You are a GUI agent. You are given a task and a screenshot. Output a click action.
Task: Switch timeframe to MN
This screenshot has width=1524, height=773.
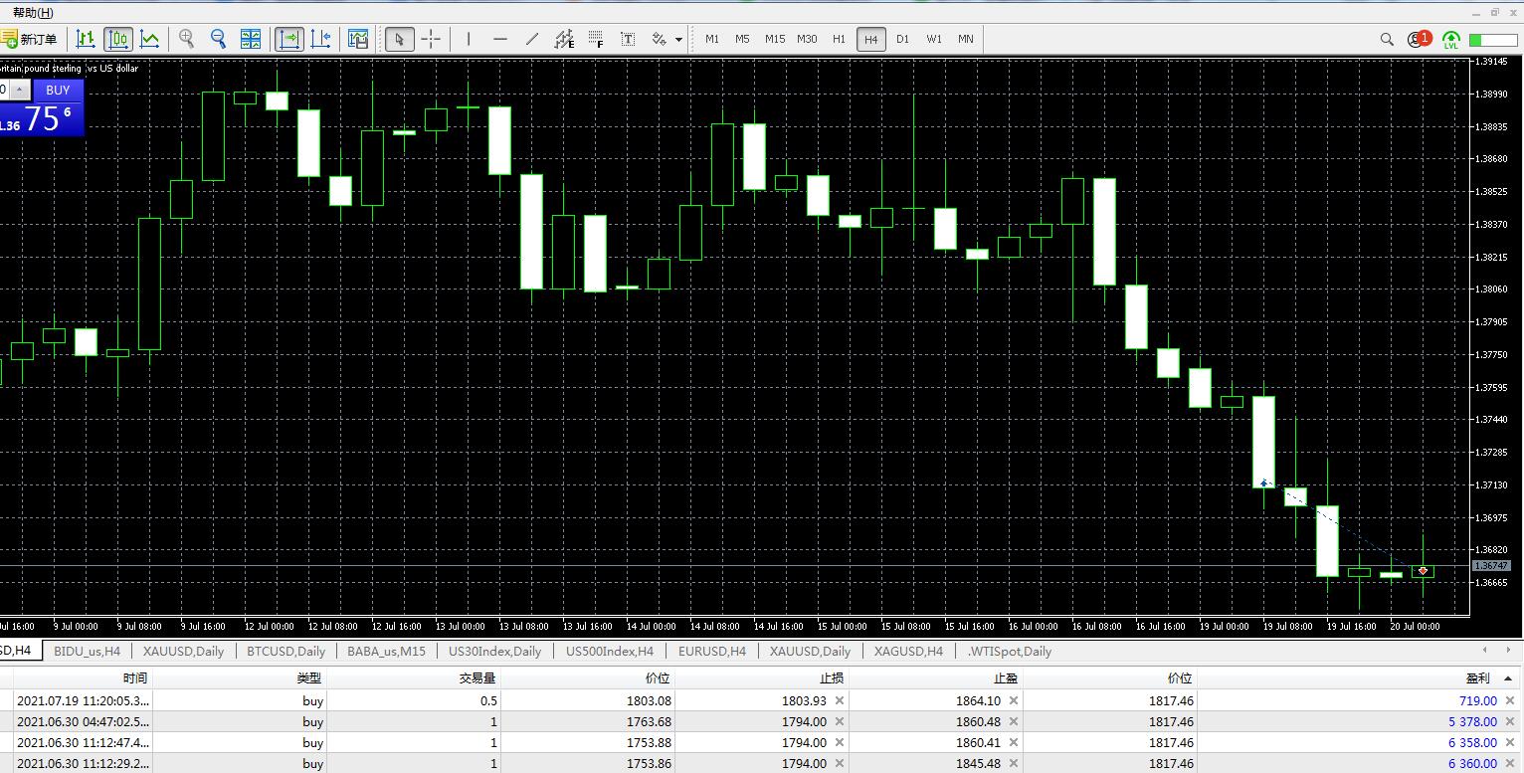tap(965, 39)
